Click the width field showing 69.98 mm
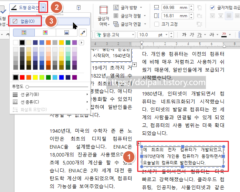This screenshot has height=192, width=240. [175, 8]
